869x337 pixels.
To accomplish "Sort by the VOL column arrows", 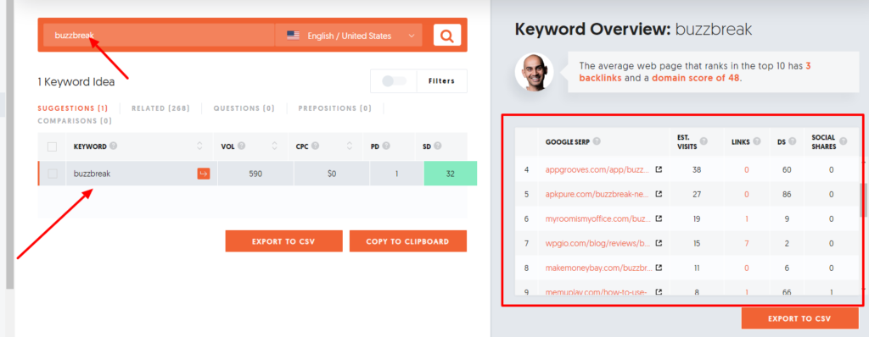I will tap(274, 146).
